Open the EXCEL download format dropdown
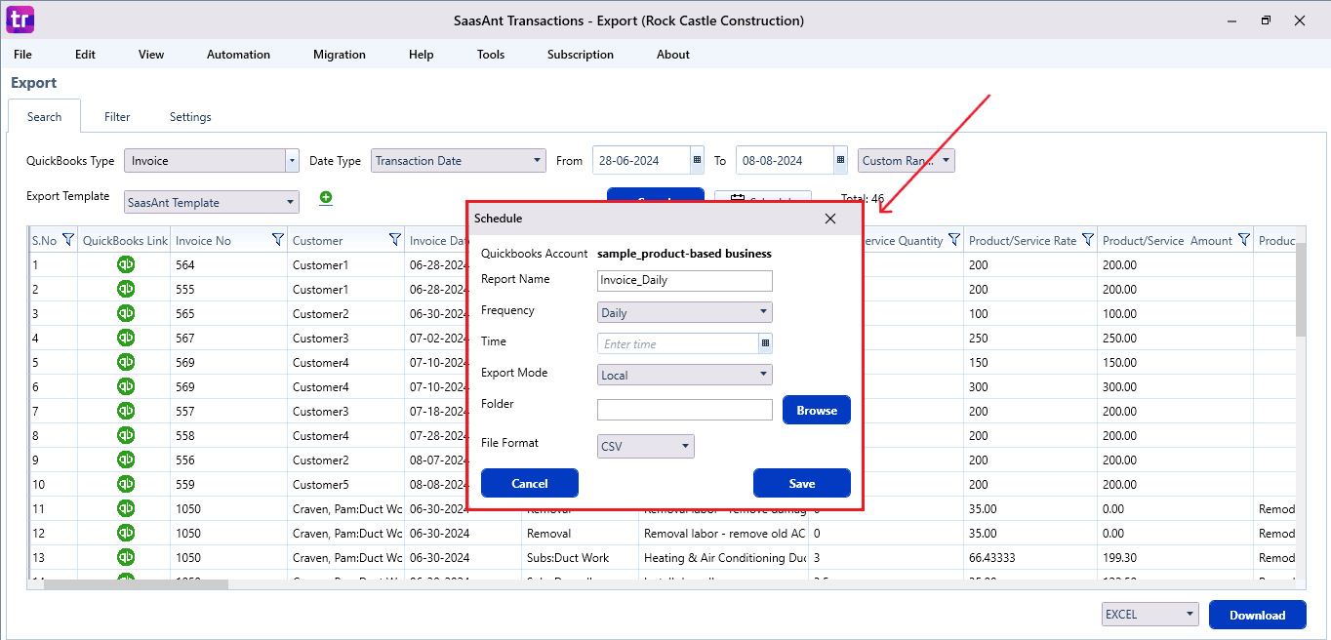The image size is (1331, 640). [x=1149, y=615]
